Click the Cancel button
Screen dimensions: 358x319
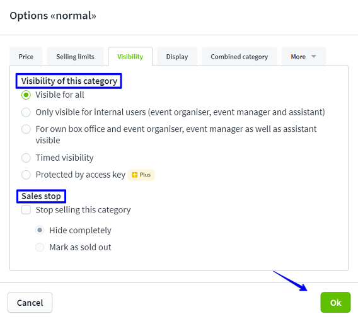(30, 303)
